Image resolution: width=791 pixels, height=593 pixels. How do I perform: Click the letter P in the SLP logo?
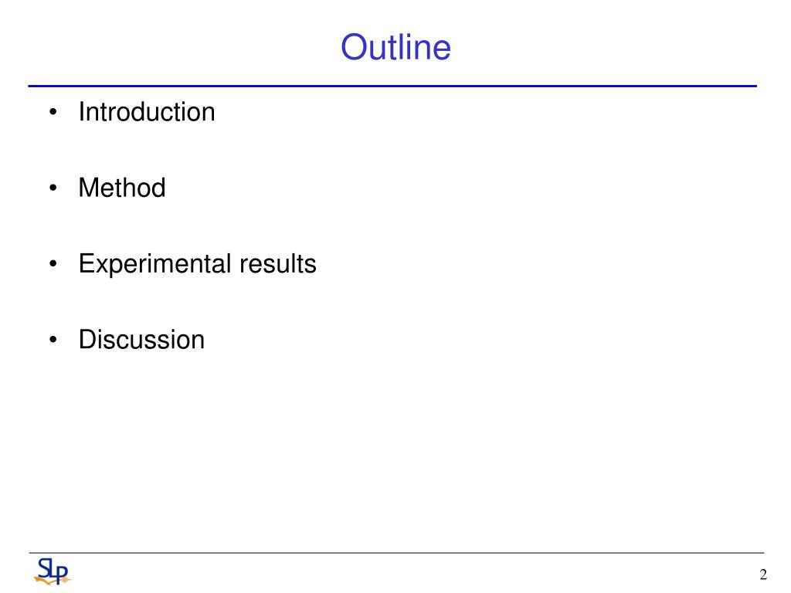(62, 575)
